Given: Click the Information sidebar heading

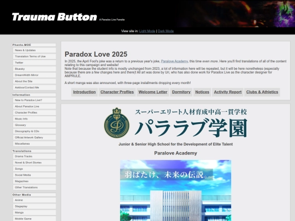Looking at the screenshot, I should (34, 95).
